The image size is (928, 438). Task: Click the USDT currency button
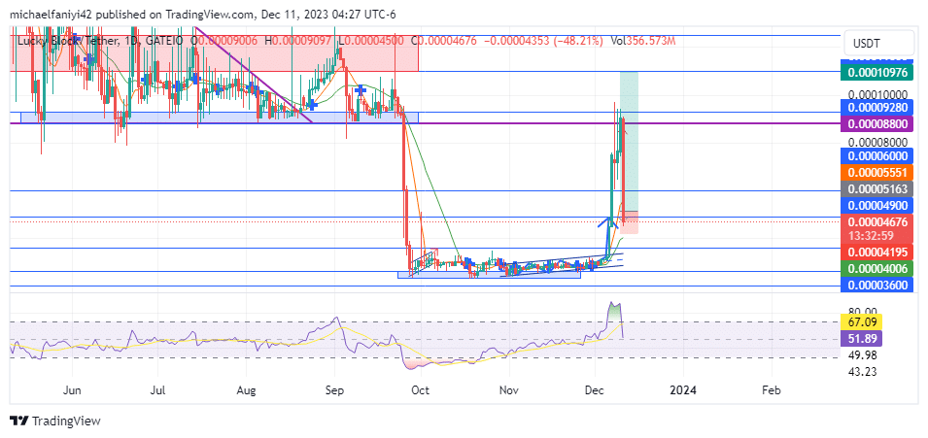878,43
